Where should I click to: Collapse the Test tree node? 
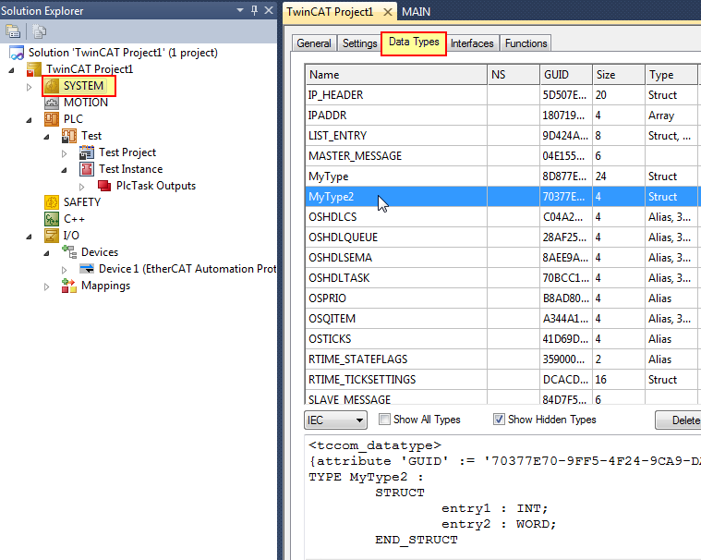[46, 137]
